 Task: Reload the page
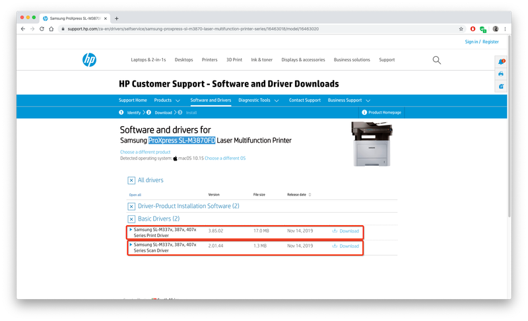pos(42,29)
